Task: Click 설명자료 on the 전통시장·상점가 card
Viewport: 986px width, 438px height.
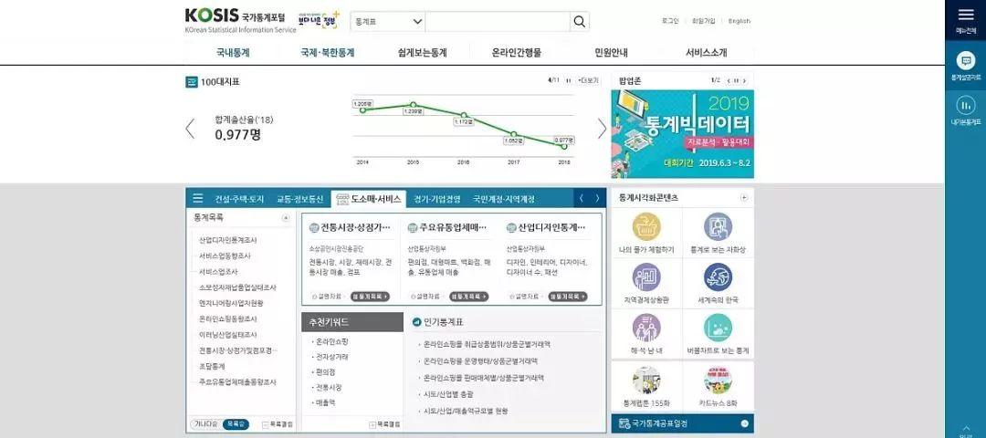Action: click(327, 296)
